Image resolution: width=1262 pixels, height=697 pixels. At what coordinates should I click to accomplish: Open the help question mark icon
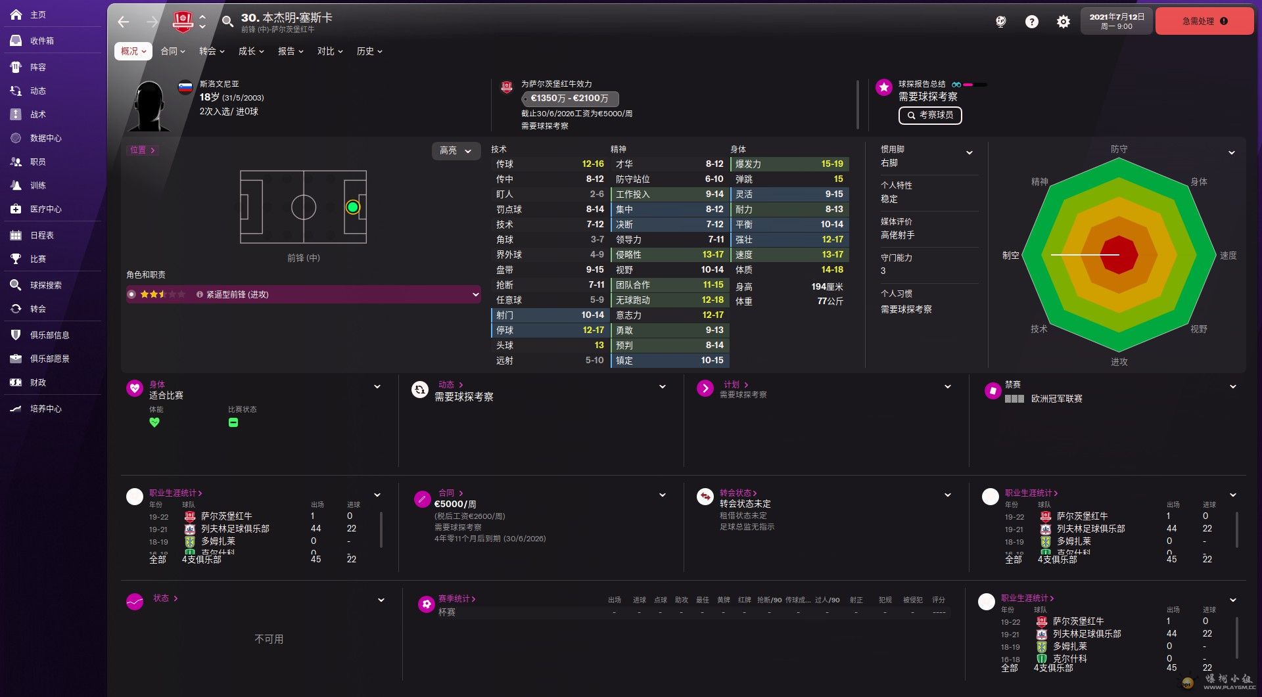tap(1032, 22)
